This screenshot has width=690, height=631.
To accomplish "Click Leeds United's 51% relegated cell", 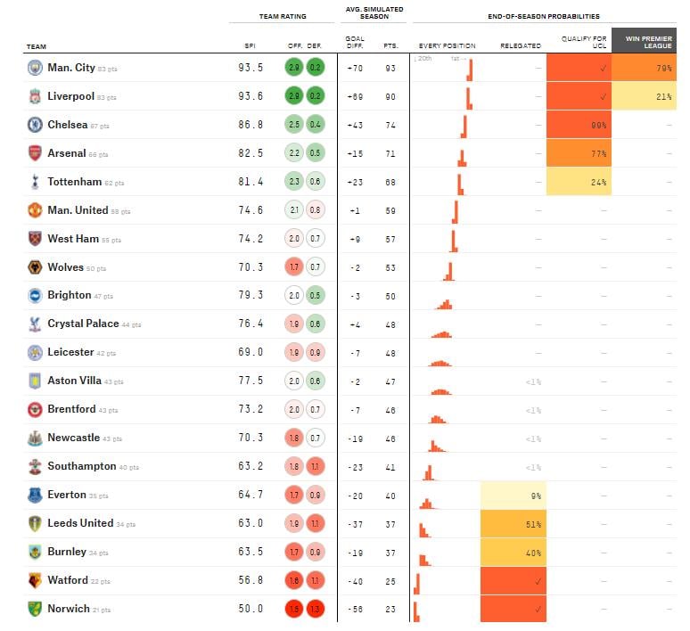I will pos(513,524).
